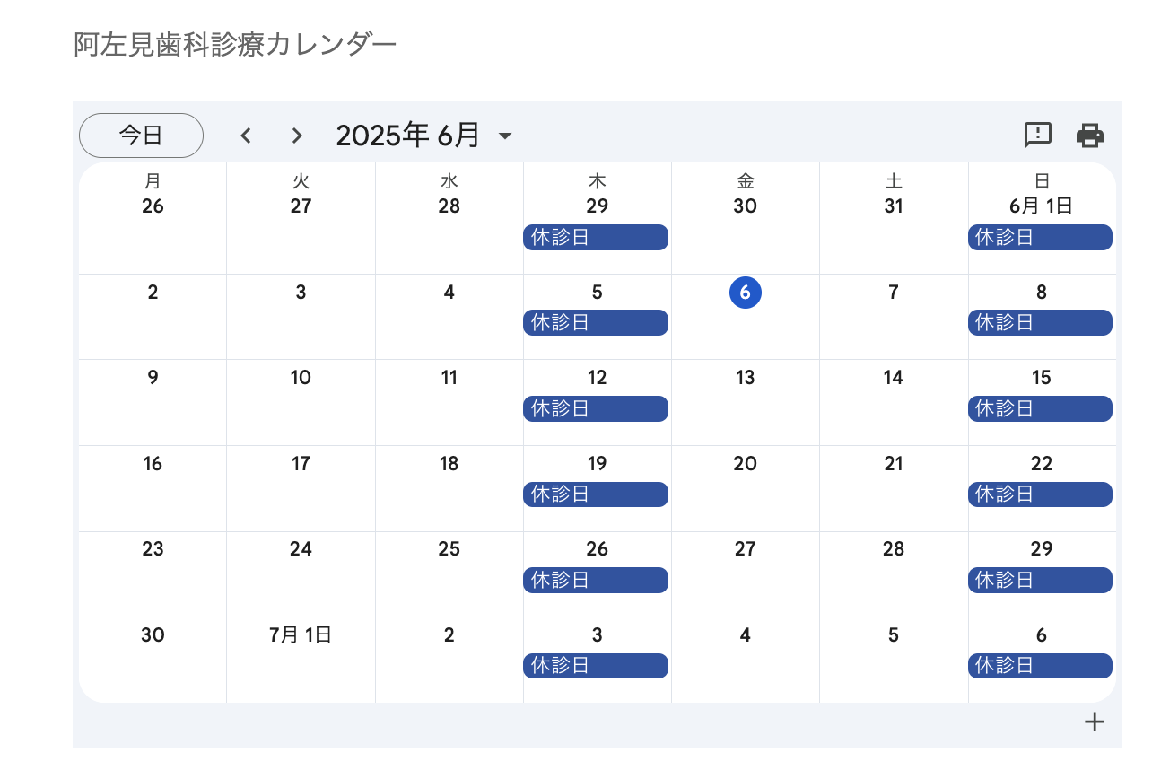1152x770 pixels.
Task: Open the feedback report icon
Action: (x=1038, y=136)
